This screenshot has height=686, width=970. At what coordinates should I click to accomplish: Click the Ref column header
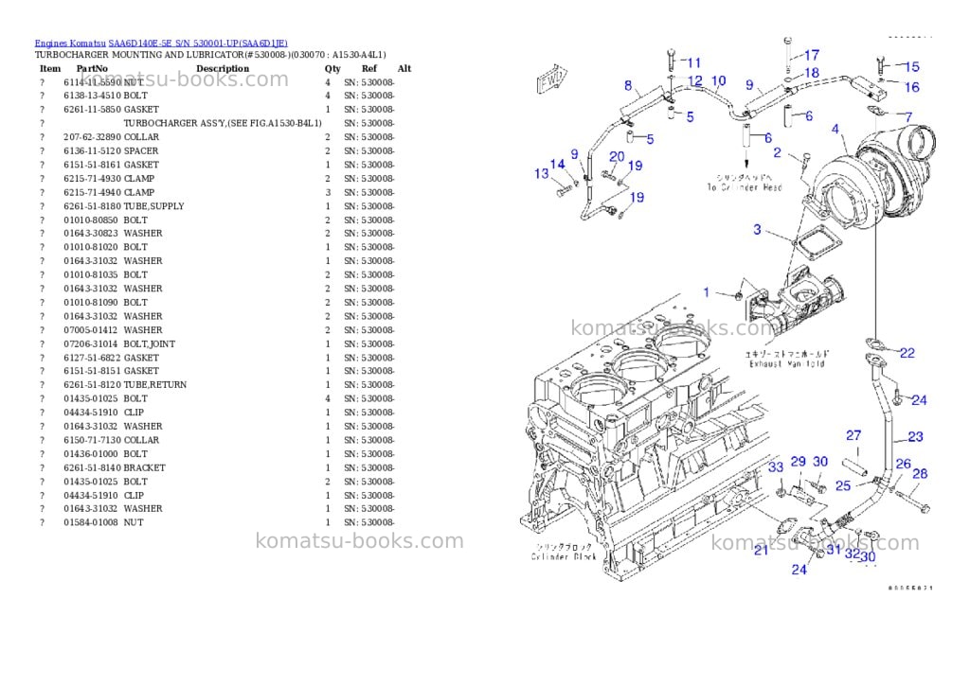[x=369, y=68]
